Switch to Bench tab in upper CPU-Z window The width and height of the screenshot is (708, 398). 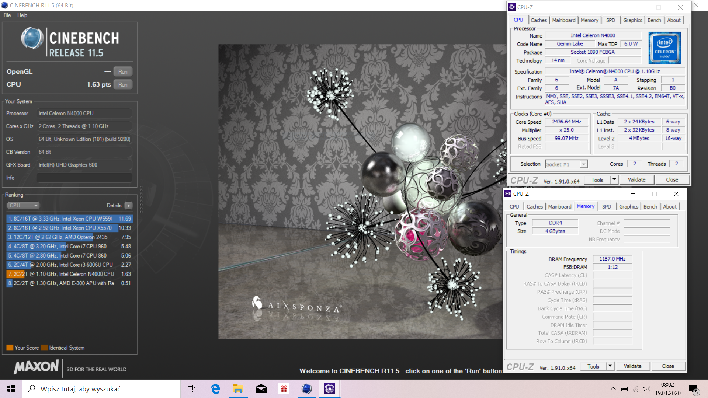click(654, 20)
